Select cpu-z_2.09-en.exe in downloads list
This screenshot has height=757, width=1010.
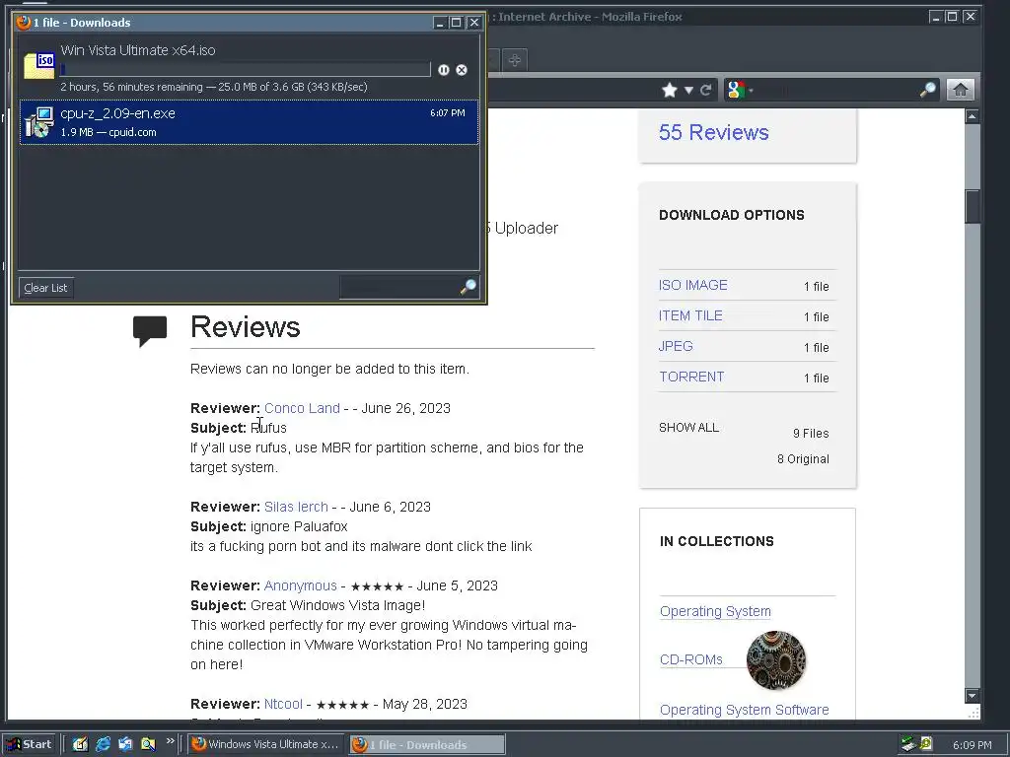point(249,122)
